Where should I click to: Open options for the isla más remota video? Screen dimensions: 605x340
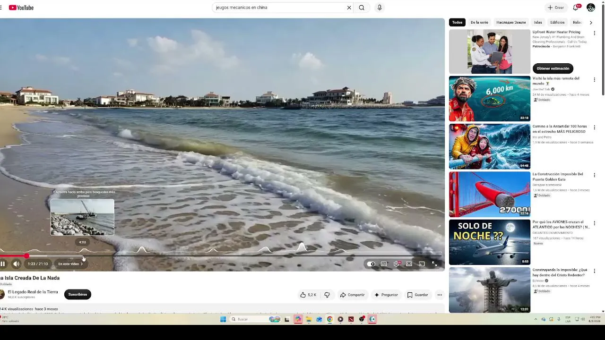(x=595, y=79)
